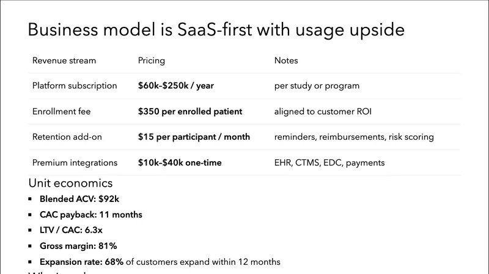Click the reminders, reimbursements, risk scoring note

[x=354, y=137]
